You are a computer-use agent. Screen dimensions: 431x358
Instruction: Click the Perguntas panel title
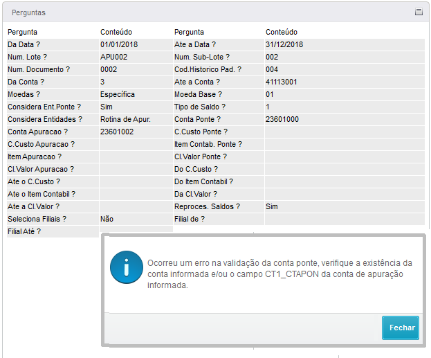28,12
